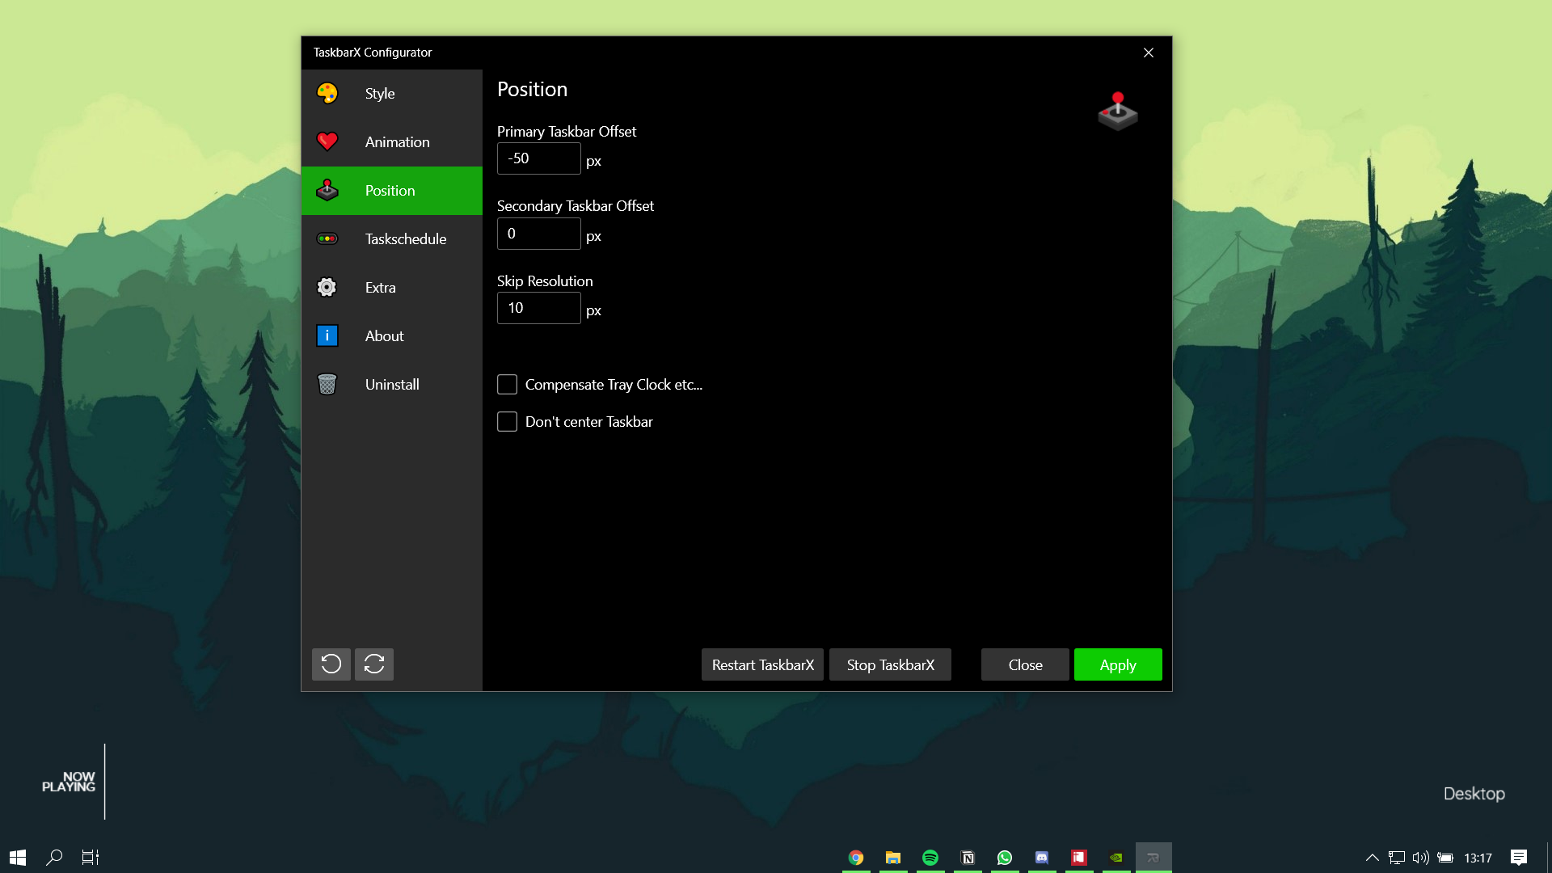1552x873 pixels.
Task: Click the Uninstall trash can icon
Action: pyautogui.click(x=327, y=384)
